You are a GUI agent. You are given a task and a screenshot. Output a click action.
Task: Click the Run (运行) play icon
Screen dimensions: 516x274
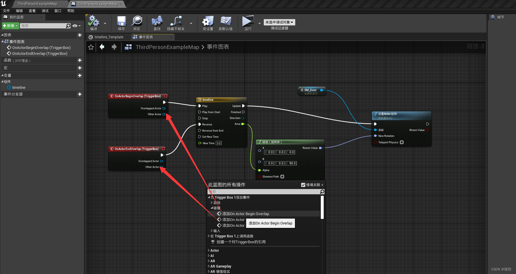click(248, 21)
